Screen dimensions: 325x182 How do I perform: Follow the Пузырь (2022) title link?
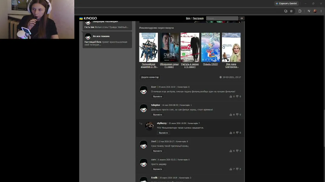pyautogui.click(x=210, y=64)
